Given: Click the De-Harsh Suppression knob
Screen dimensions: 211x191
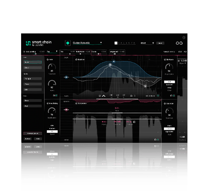Looking at the screenshot, I should point(169,67).
